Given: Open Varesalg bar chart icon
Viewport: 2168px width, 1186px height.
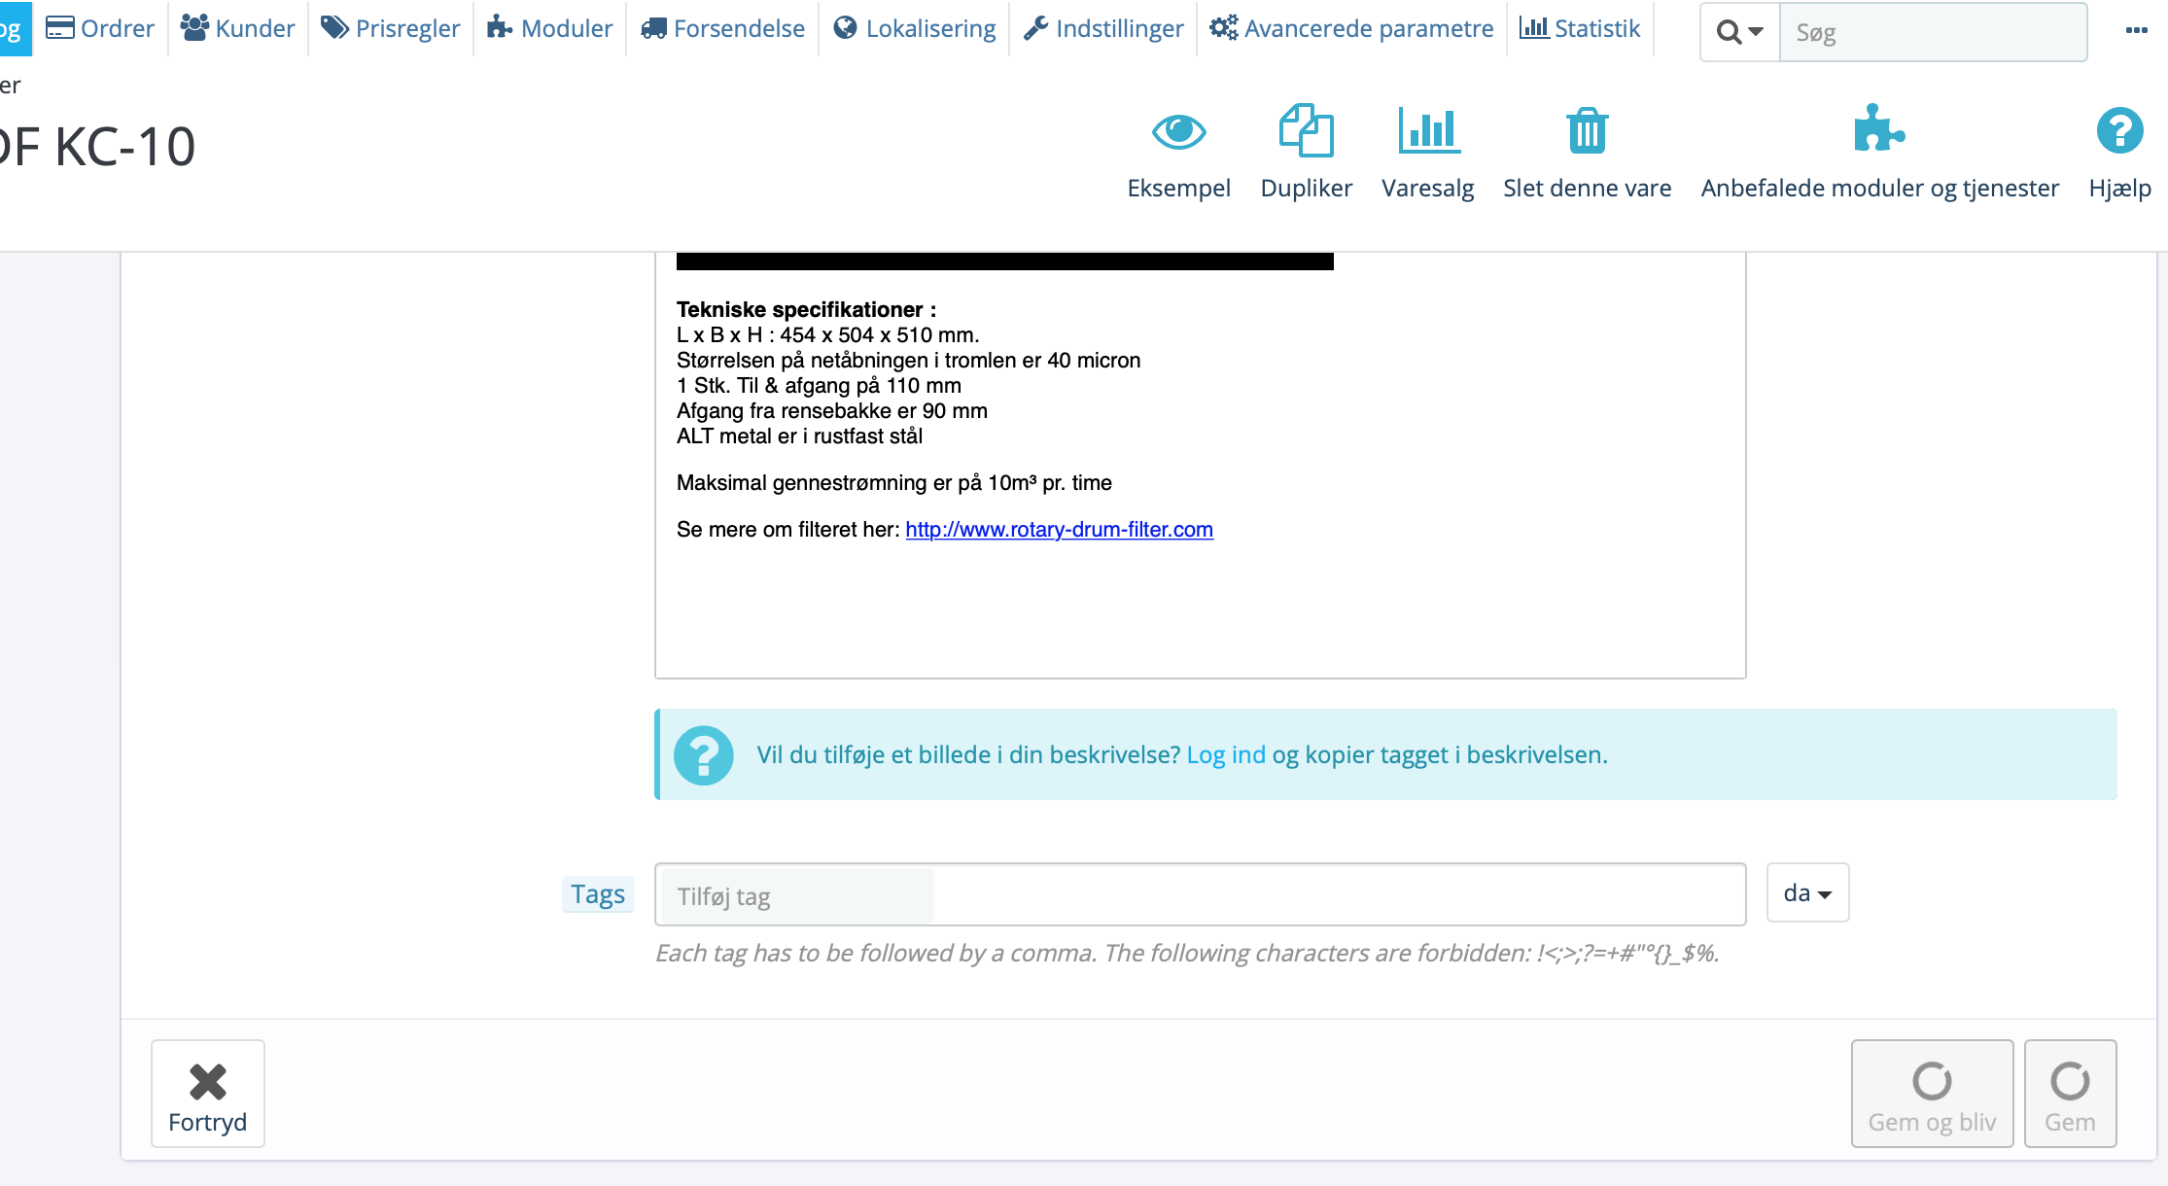Looking at the screenshot, I should tap(1427, 131).
